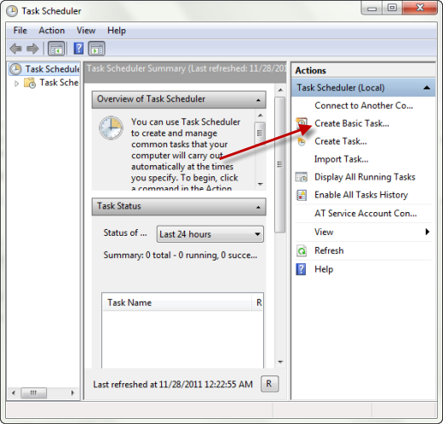The height and width of the screenshot is (424, 443).
Task: Click the green Refresh icon in Actions
Action: [x=302, y=250]
